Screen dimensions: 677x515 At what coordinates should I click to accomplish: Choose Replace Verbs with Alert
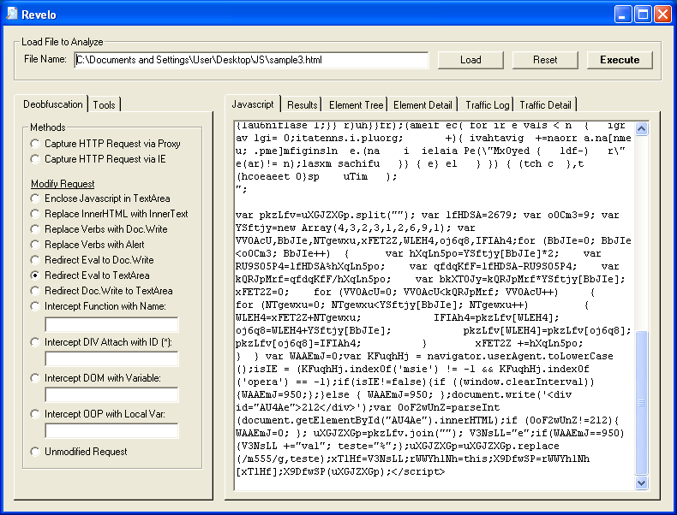(x=35, y=245)
